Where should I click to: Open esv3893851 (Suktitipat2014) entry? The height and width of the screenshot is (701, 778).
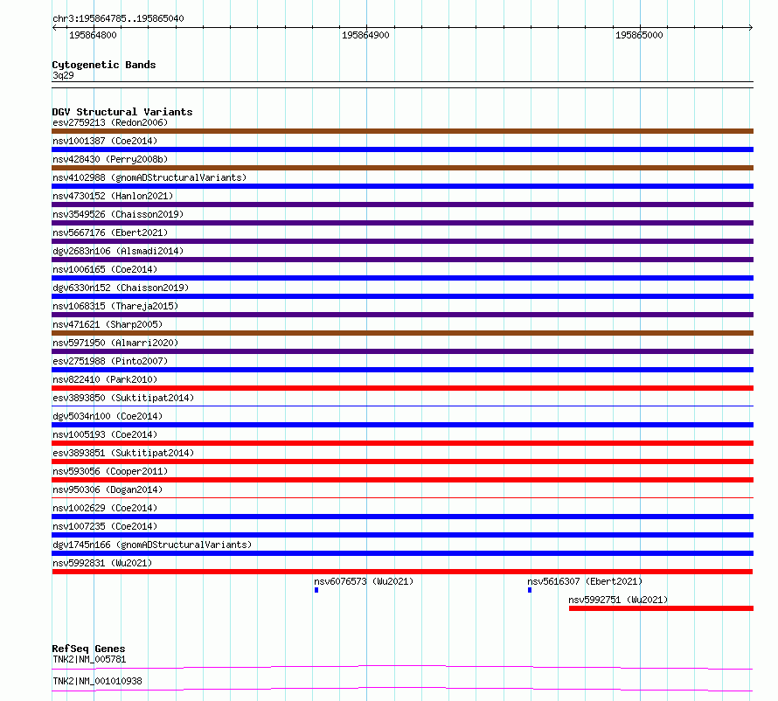coord(123,453)
